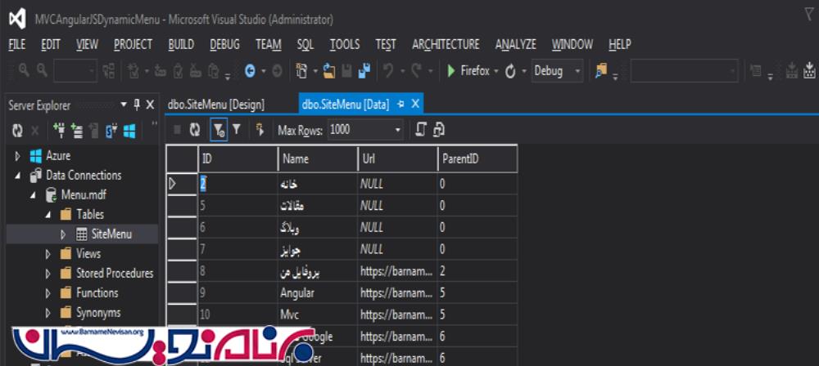Click the Url cell of Angular row
Image resolution: width=819 pixels, height=366 pixels.
click(397, 292)
